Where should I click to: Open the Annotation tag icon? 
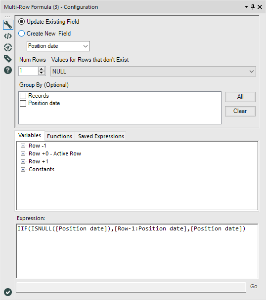click(8, 59)
